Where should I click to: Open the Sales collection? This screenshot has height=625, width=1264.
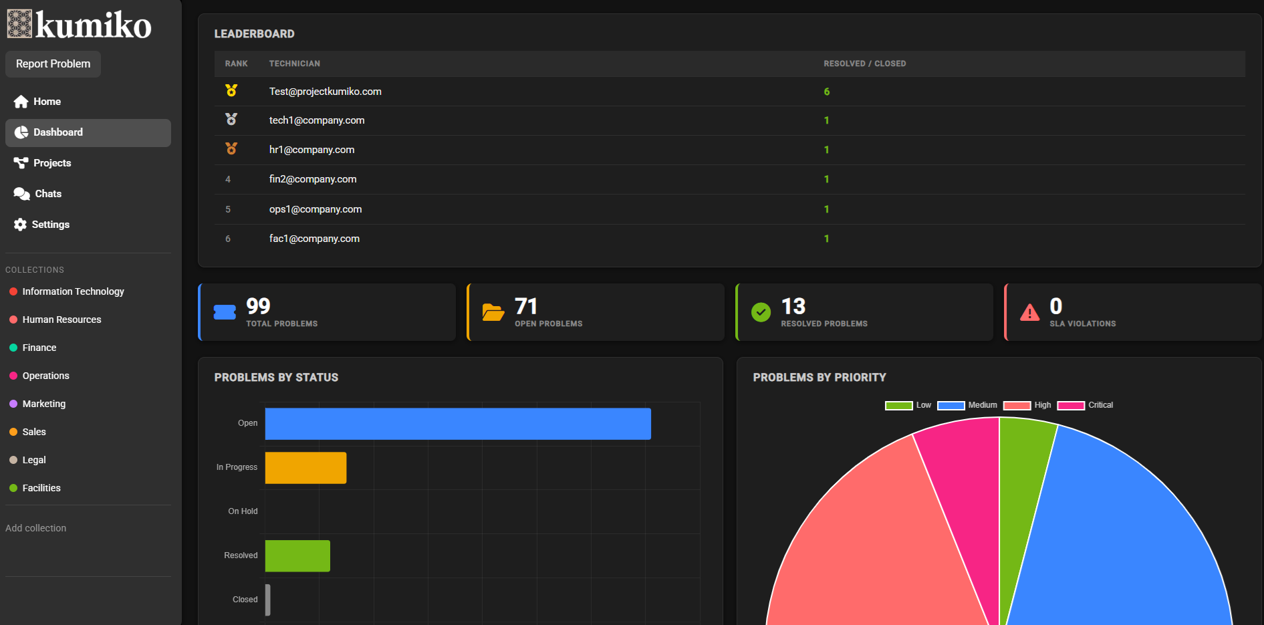[x=34, y=432]
